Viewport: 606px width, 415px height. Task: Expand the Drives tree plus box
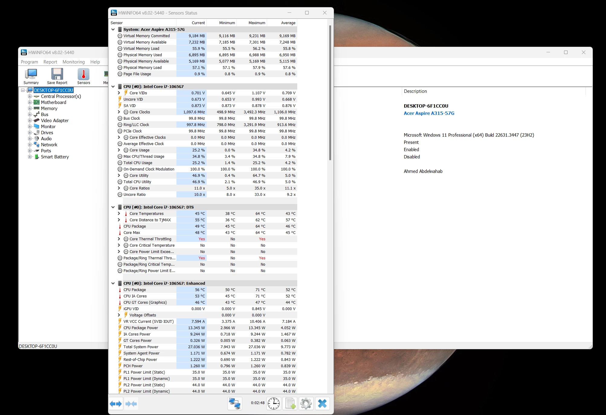(x=30, y=133)
